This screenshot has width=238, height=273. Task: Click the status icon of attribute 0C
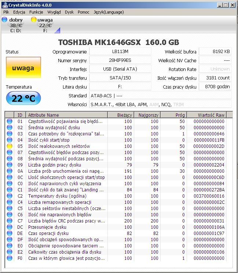pyautogui.click(x=10, y=177)
